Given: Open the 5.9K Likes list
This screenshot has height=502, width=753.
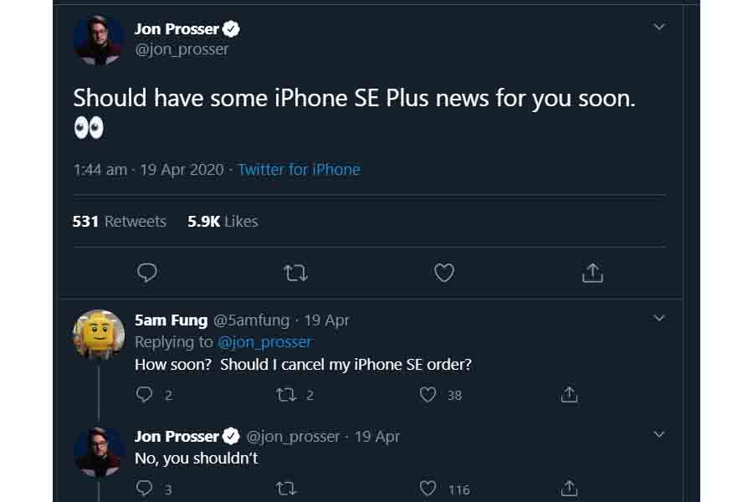Looking at the screenshot, I should point(221,221).
